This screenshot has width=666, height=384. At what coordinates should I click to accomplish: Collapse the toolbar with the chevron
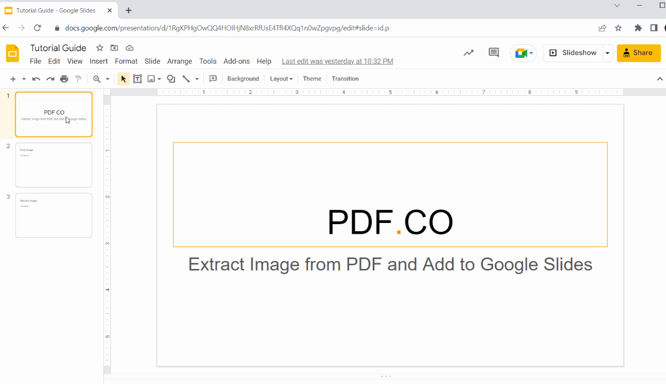click(x=659, y=78)
